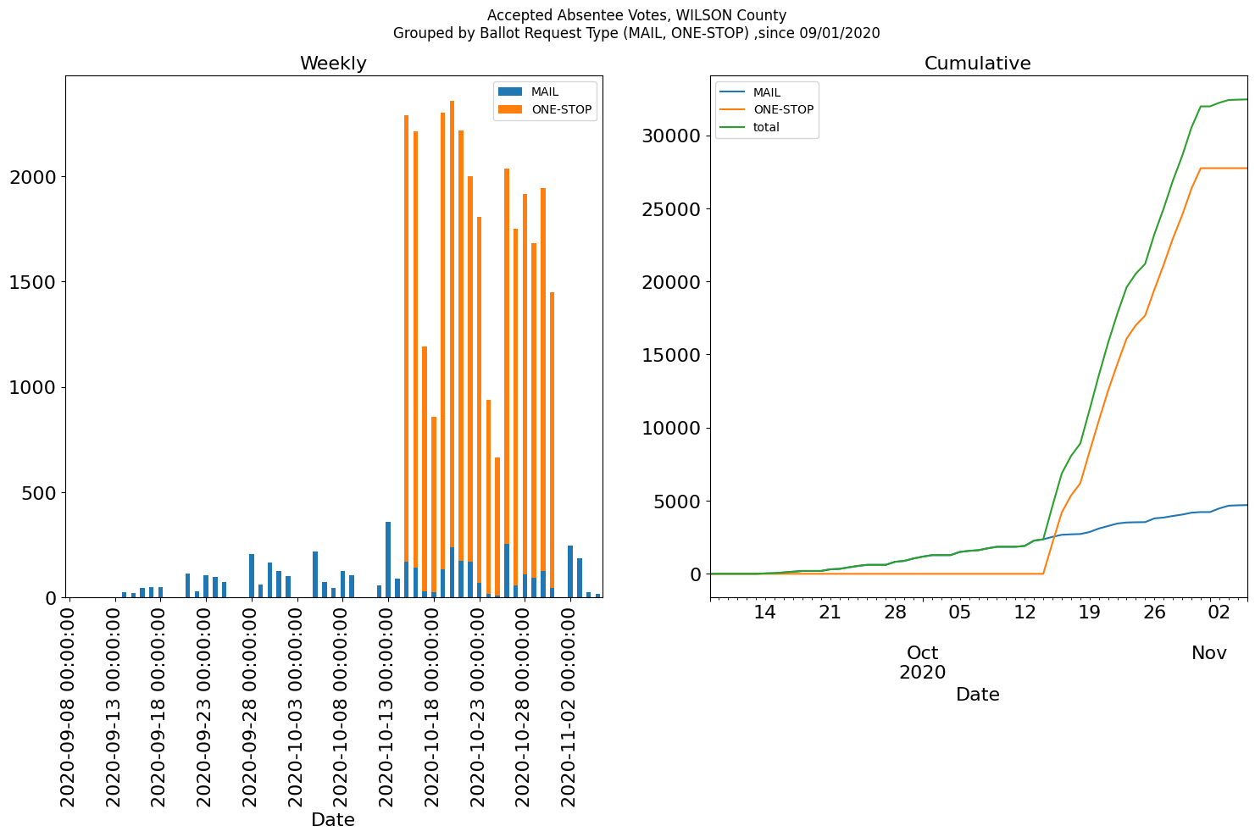The width and height of the screenshot is (1255, 837).
Task: Click the '2020-10-13 00:00:00' date label
Action: [387, 705]
